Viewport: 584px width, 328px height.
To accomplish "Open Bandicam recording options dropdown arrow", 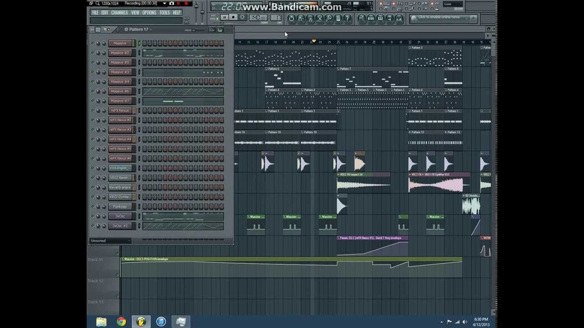I will (164, 4).
